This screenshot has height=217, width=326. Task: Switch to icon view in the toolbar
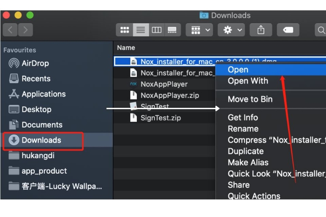pos(125,30)
